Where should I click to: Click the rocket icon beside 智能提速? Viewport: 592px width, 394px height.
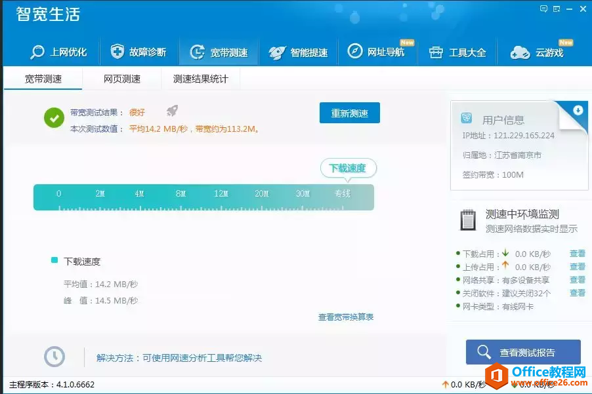coord(277,53)
